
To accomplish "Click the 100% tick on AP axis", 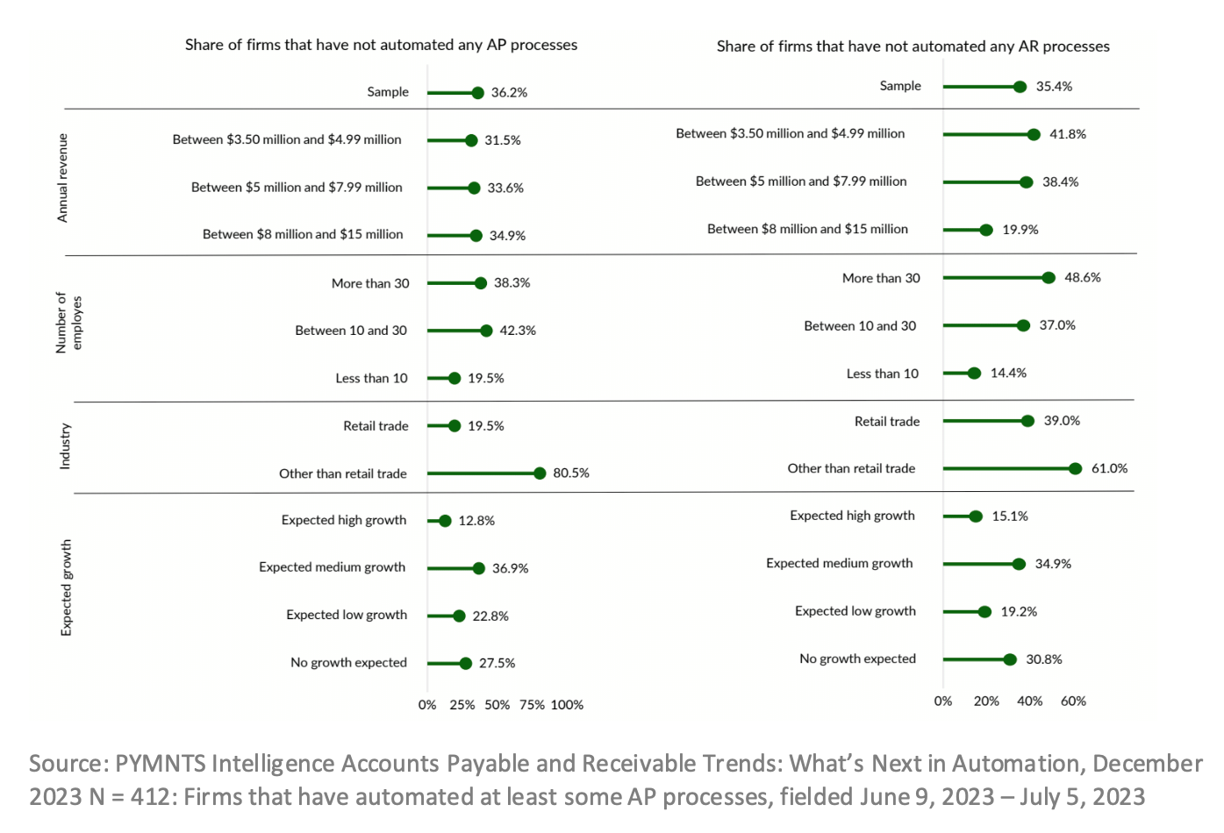I will pyautogui.click(x=567, y=705).
